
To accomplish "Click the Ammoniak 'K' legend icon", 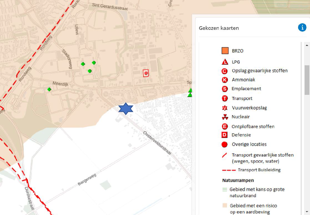I will point(225,80).
